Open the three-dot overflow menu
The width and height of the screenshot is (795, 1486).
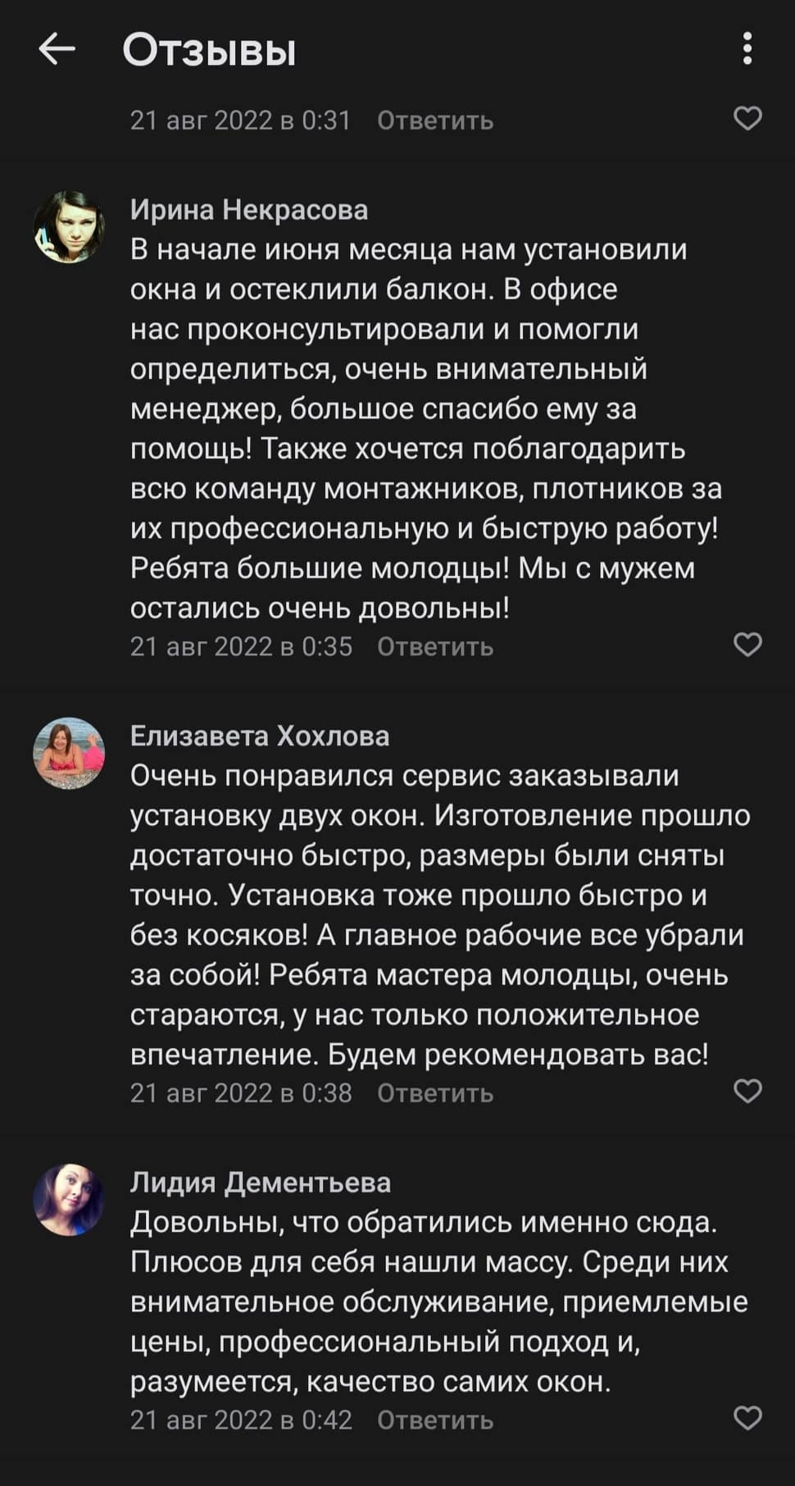point(747,49)
